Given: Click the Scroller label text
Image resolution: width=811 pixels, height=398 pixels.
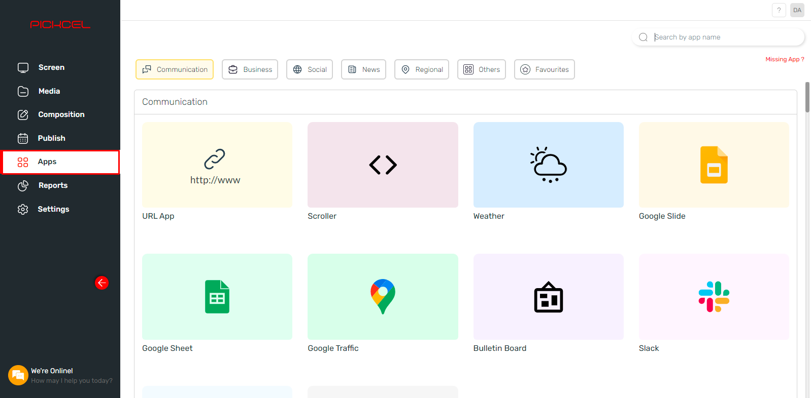Looking at the screenshot, I should tap(322, 216).
